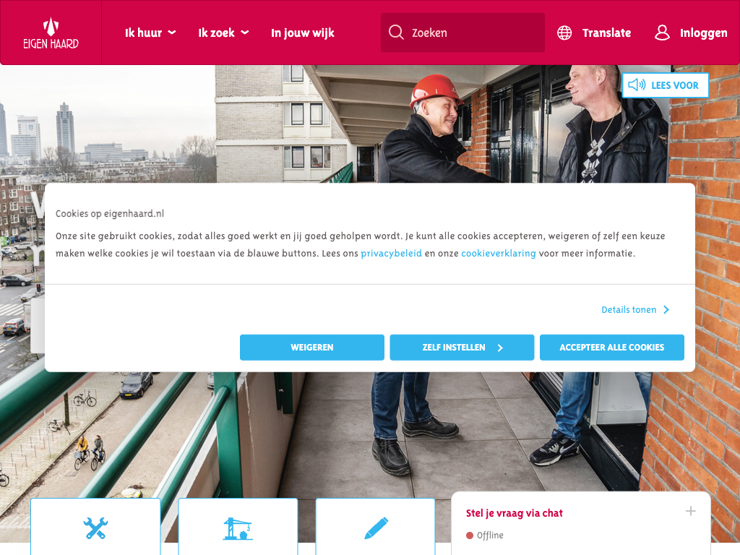The width and height of the screenshot is (740, 555).
Task: Click the magnifying glass search icon
Action: point(396,33)
